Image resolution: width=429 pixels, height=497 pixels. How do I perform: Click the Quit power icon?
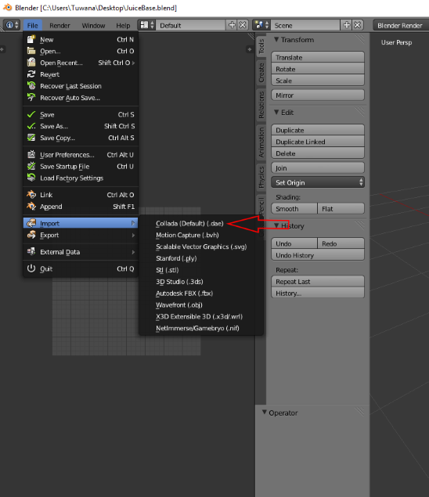coord(31,268)
